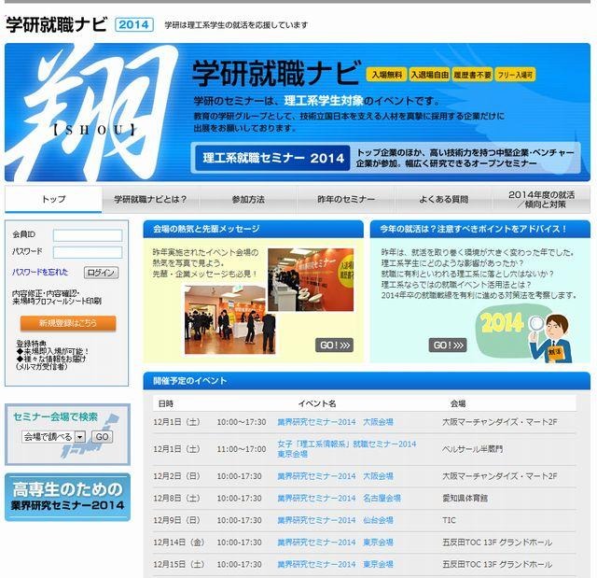Viewport: 597px width, 578px height.
Task: Click the 学研就職ナビ site logo
Action: click(x=56, y=25)
